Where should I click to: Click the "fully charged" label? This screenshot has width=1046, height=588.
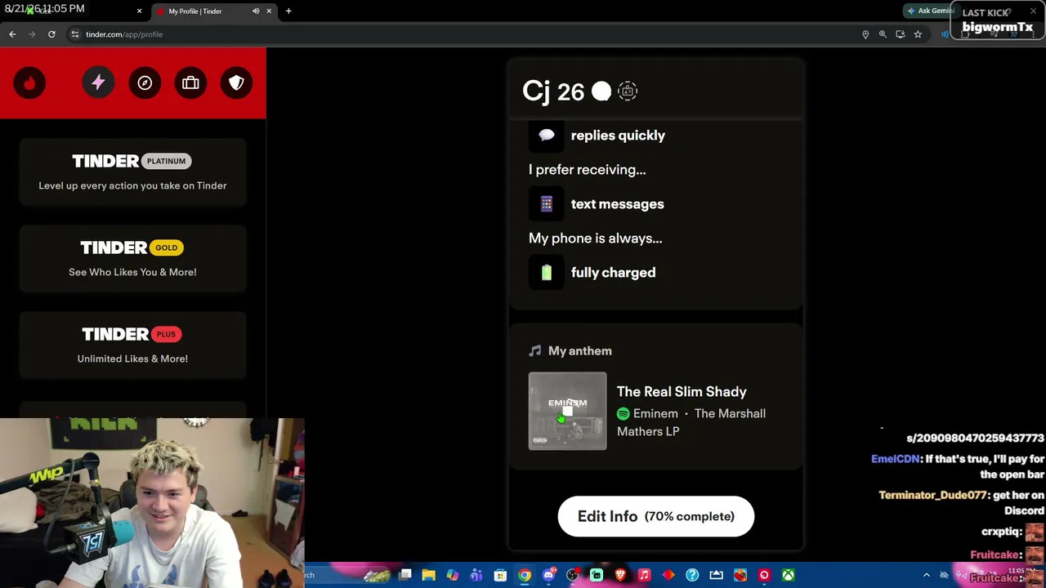pyautogui.click(x=613, y=273)
